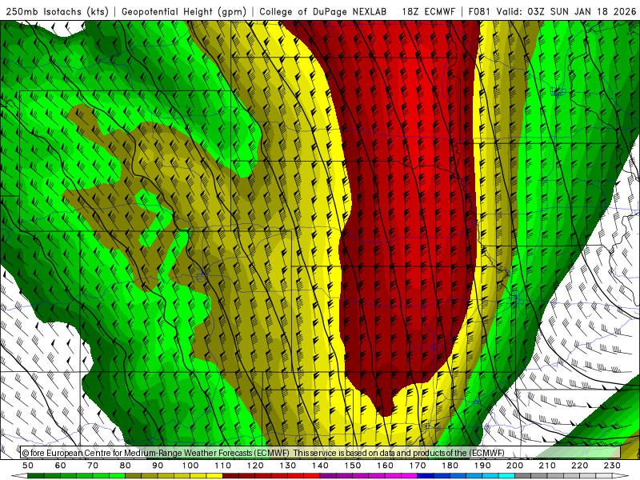Select the '18Z ECMWF' model run text
This screenshot has width=640, height=480.
coord(428,12)
